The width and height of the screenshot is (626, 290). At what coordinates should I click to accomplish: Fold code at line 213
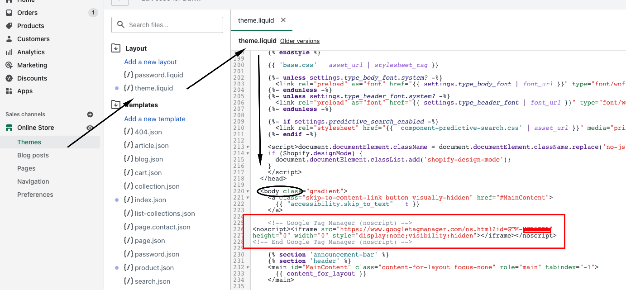click(x=248, y=147)
